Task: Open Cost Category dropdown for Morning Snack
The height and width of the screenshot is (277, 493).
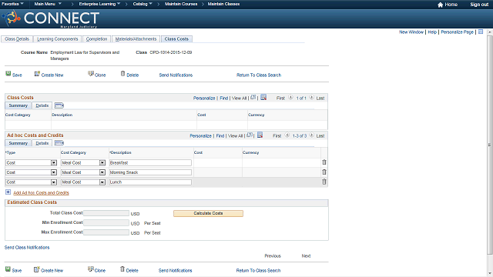Action: [x=102, y=172]
